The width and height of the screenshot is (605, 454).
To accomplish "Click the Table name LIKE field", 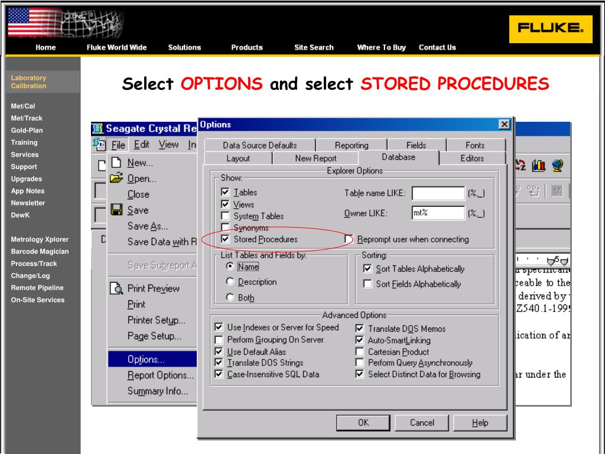I will point(438,193).
